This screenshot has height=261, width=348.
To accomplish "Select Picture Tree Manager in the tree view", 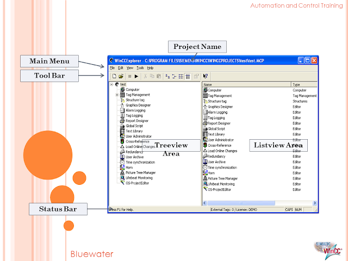I will tap(140, 173).
